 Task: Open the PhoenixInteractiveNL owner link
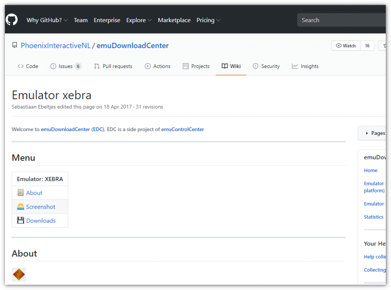[x=56, y=45]
